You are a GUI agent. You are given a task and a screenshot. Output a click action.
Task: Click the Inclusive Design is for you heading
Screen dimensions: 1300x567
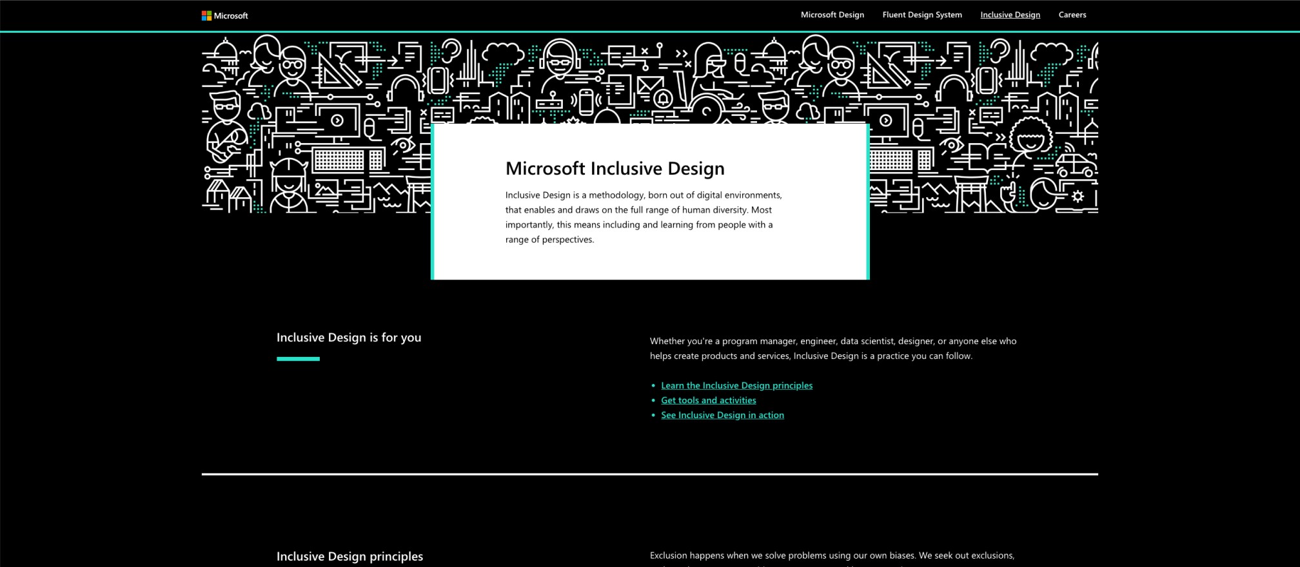point(348,338)
